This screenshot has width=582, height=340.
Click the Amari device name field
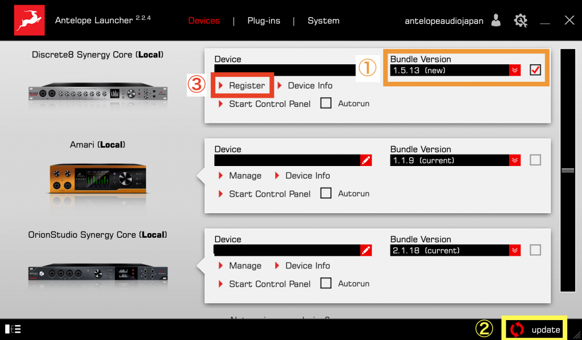coord(287,160)
